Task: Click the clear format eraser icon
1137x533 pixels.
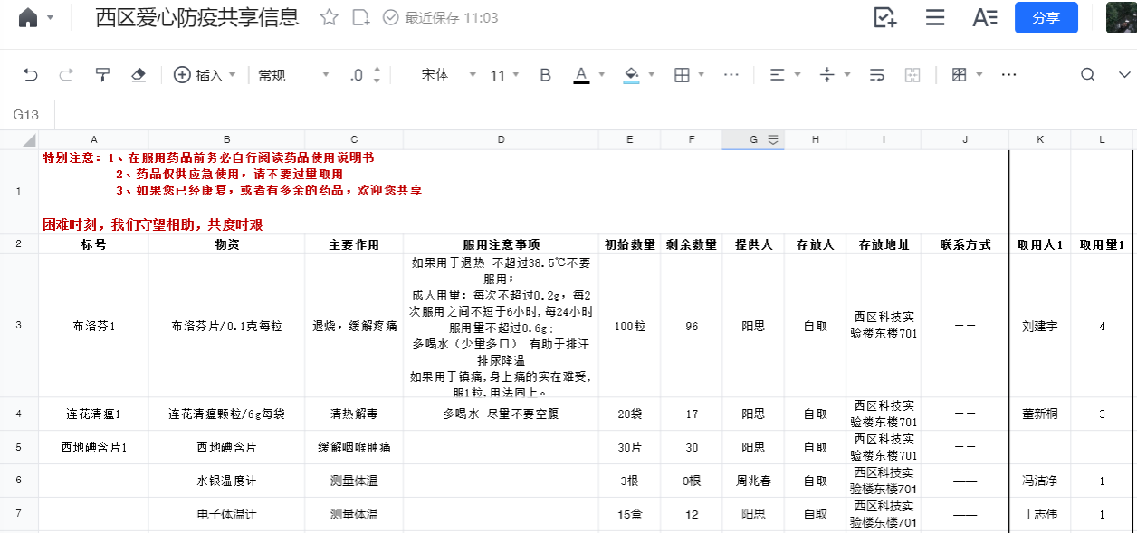Action: (x=139, y=75)
